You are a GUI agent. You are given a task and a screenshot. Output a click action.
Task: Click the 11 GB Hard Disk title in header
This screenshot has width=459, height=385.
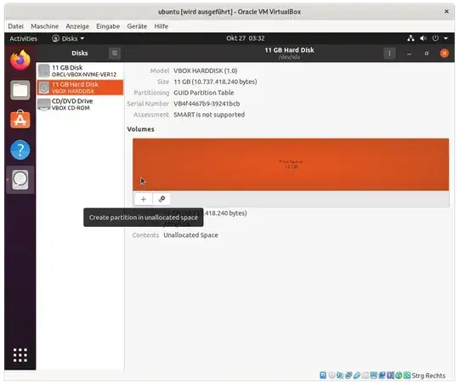pyautogui.click(x=289, y=50)
